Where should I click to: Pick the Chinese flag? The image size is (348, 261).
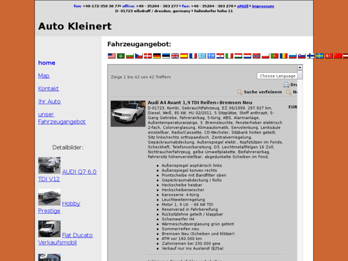pyautogui.click(x=338, y=56)
